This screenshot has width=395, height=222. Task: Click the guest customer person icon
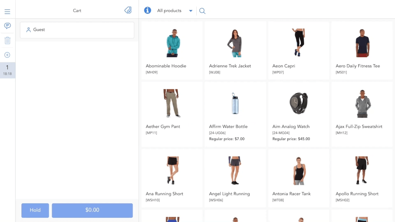(x=28, y=30)
